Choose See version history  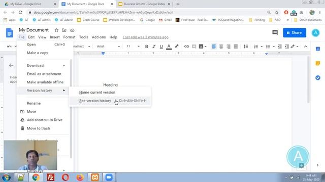pyautogui.click(x=110, y=101)
